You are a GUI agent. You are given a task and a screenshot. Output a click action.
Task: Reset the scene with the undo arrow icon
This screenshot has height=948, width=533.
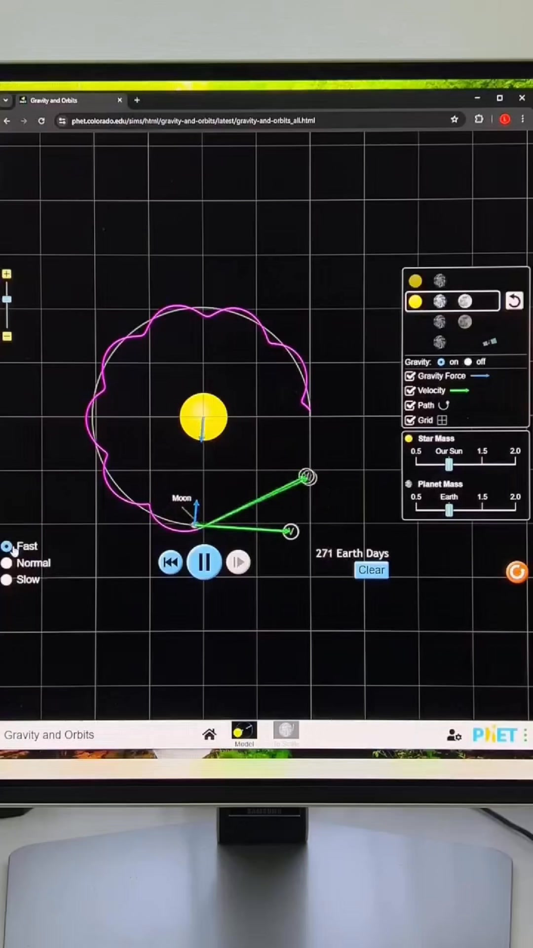coord(514,301)
